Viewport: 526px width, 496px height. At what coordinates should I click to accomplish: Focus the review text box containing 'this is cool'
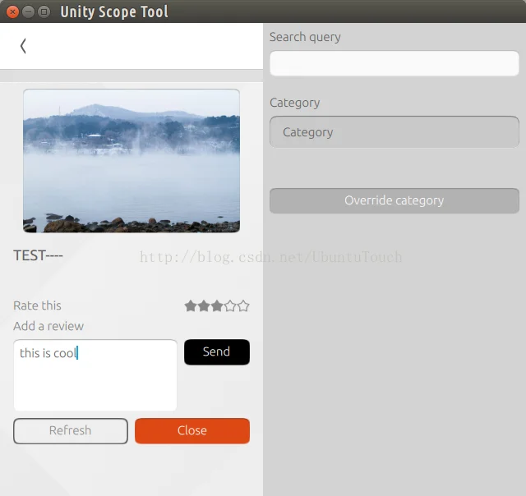click(x=95, y=375)
